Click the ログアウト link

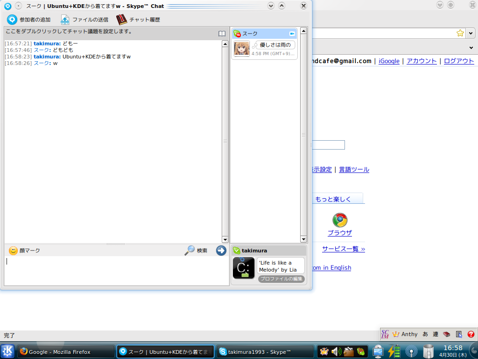(459, 61)
